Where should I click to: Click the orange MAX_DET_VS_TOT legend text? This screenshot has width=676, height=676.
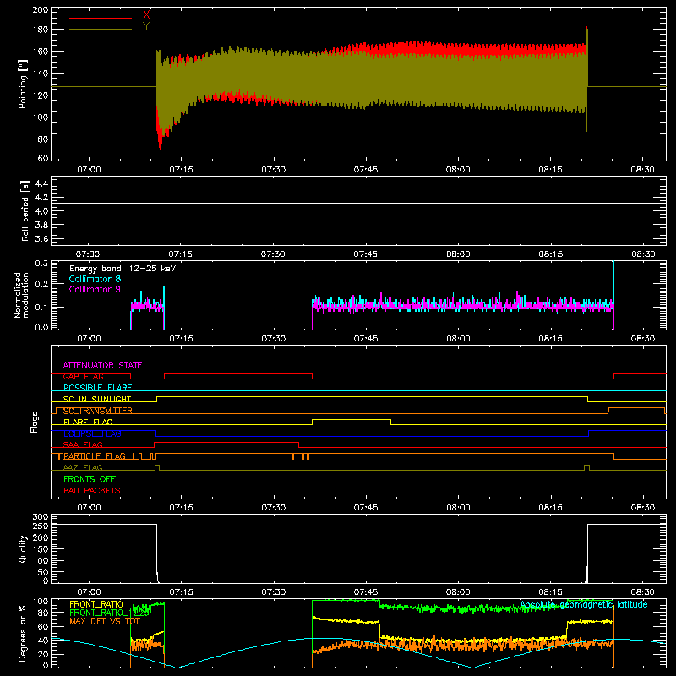(104, 621)
